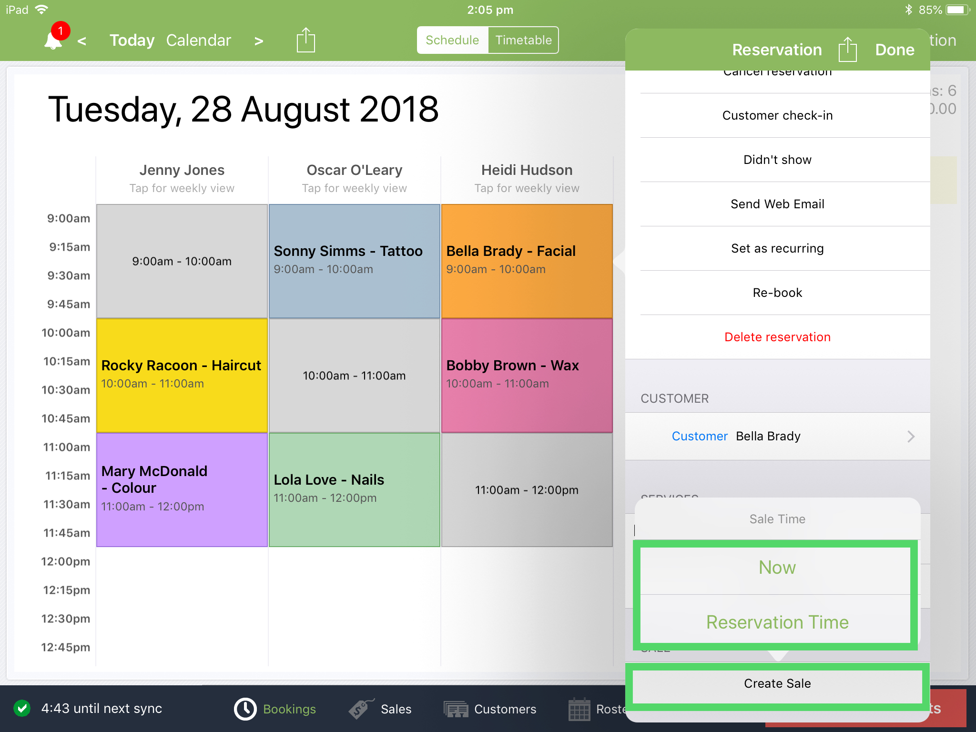976x732 pixels.
Task: Tap Jenny Jones free 9:00am slot
Action: (x=182, y=261)
